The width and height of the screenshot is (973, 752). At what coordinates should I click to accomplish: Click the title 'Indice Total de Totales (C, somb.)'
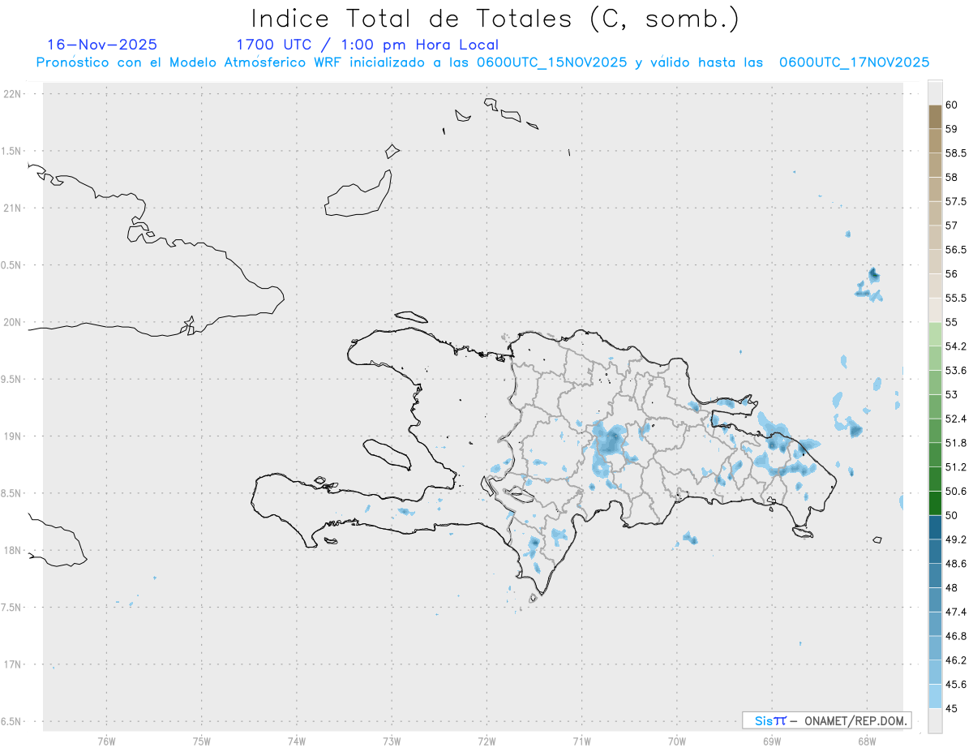tap(495, 19)
